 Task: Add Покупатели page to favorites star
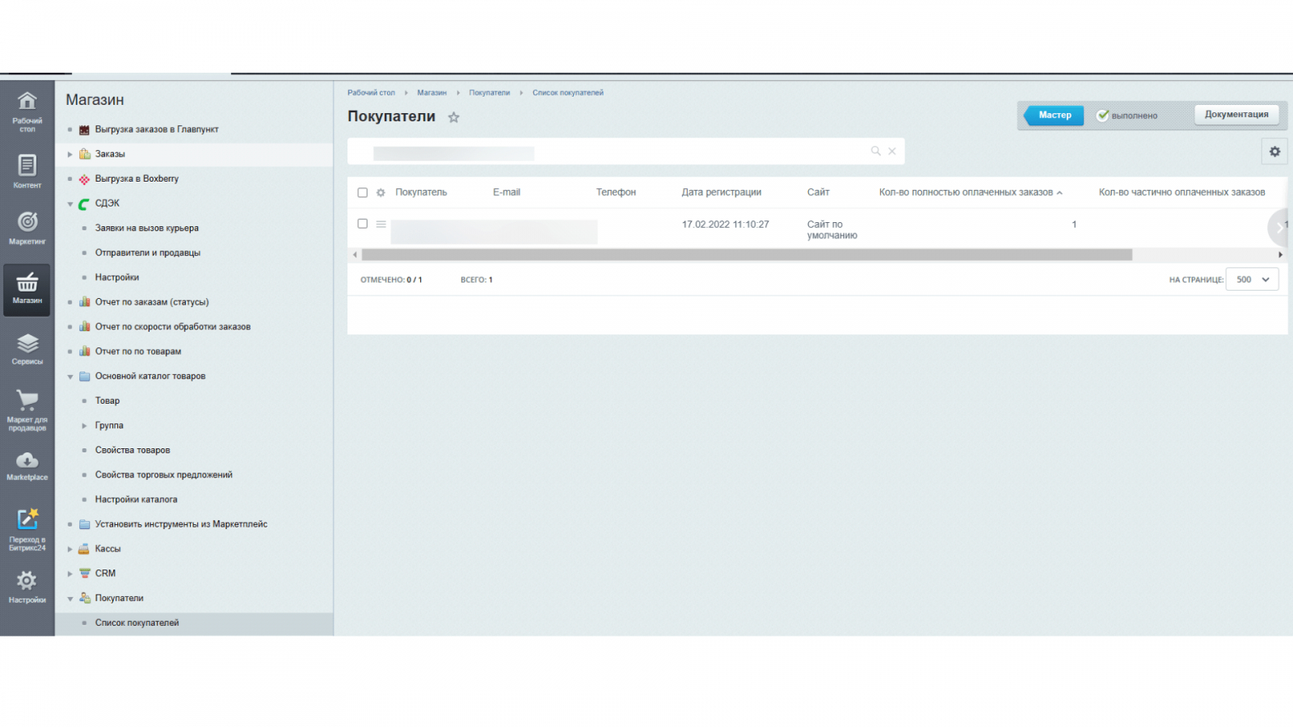[x=454, y=117]
